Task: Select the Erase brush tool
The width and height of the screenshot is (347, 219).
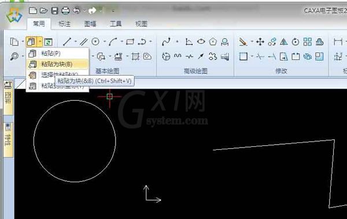Action: coord(243,41)
